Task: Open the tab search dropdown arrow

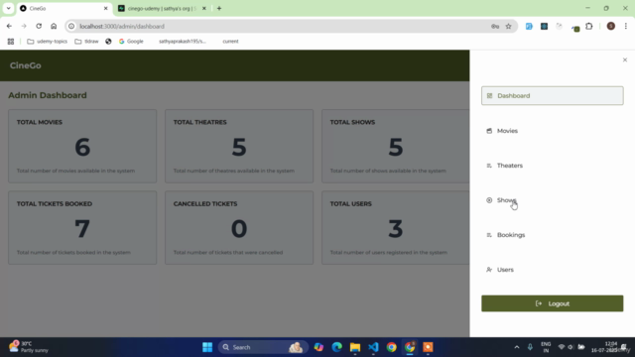Action: click(8, 9)
